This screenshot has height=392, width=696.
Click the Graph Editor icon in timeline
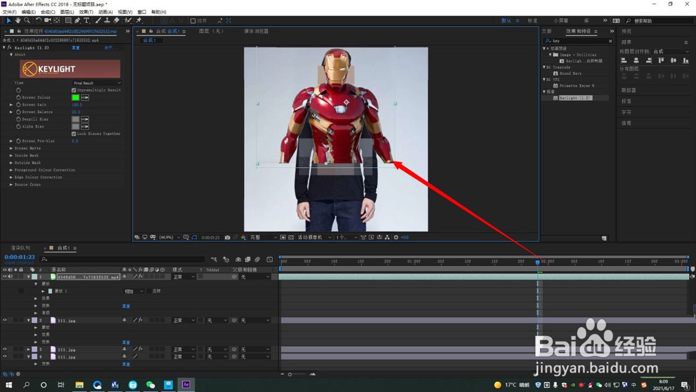pyautogui.click(x=270, y=260)
